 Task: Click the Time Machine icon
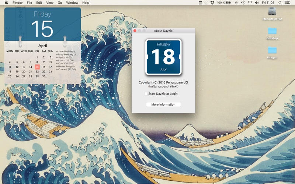tap(243, 3)
